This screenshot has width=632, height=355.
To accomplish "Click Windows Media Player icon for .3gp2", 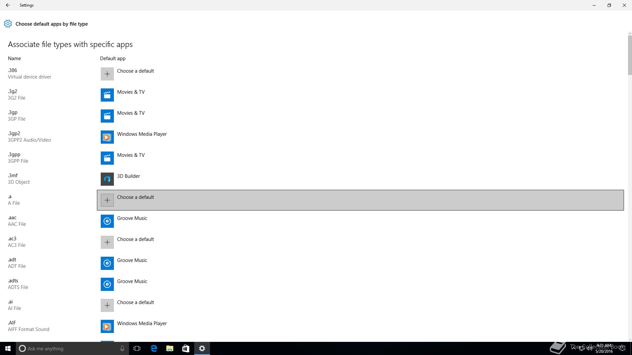I will coord(107,137).
